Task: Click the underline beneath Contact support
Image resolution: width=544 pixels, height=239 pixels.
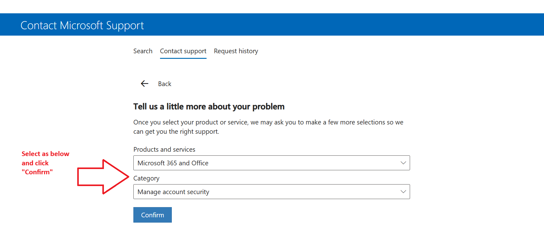Action: [183, 58]
